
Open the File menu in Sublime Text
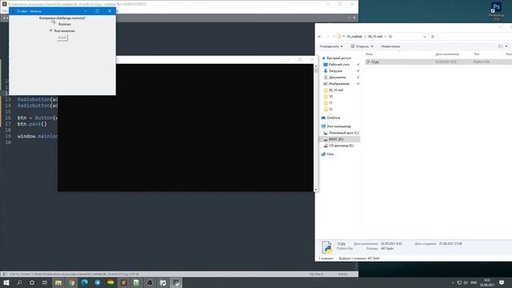point(5,10)
